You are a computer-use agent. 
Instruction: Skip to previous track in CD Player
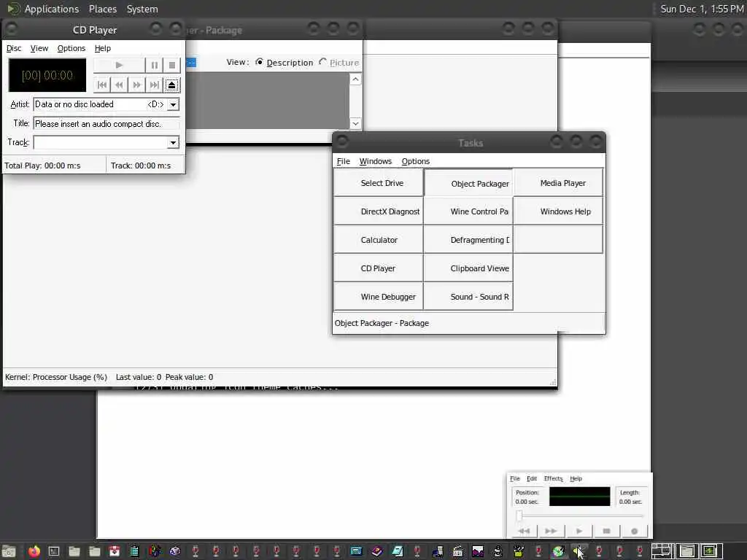pyautogui.click(x=102, y=85)
